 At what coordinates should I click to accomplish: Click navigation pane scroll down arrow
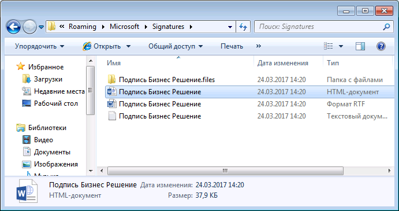click(x=91, y=171)
